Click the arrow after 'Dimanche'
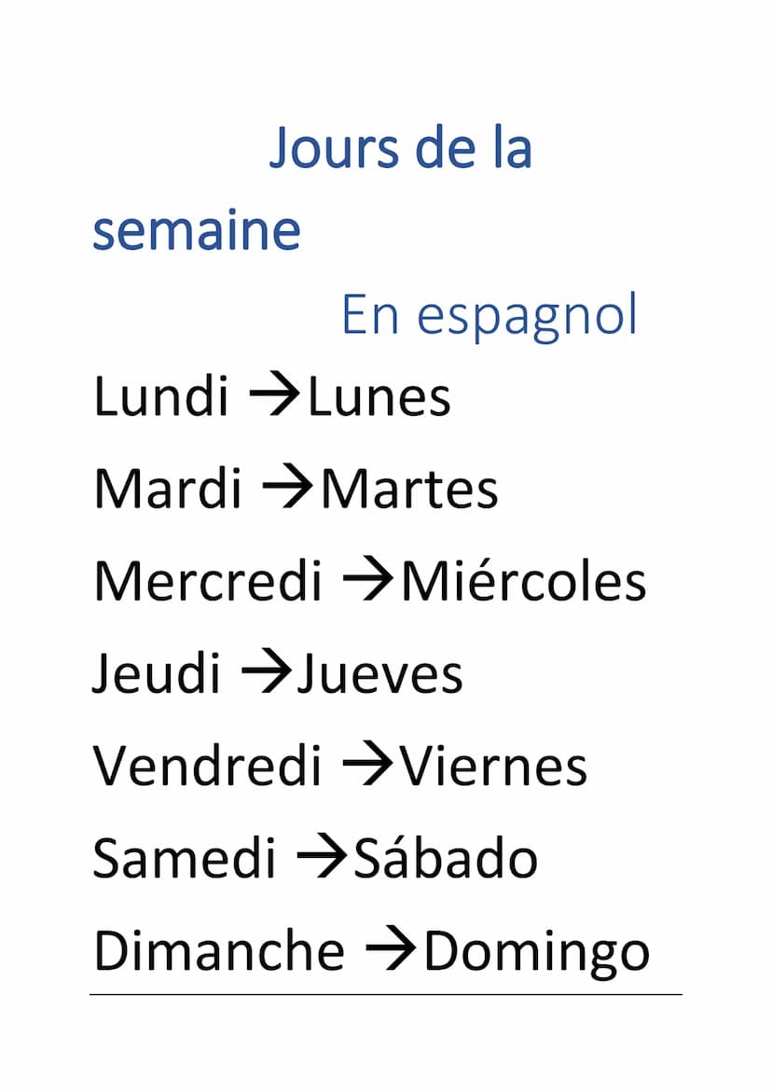The height and width of the screenshot is (1092, 772). 391,950
